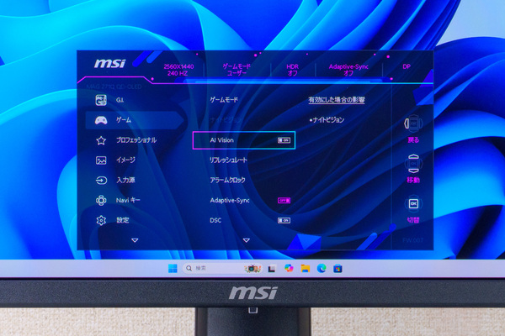Screen dimensions: 505x336
Task: Click the 戻る back navigation icon
Action: (413, 123)
